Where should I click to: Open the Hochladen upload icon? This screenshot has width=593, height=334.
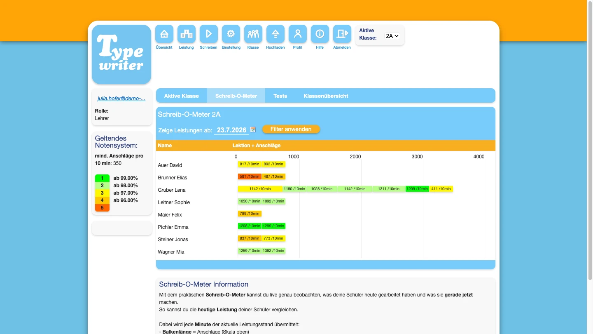point(275,34)
